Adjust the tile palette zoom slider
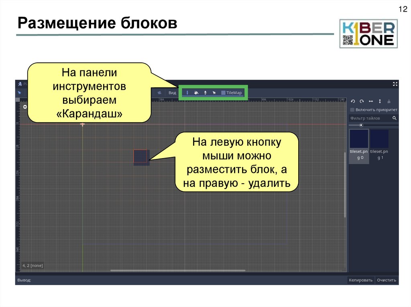The image size is (411, 307). coord(361,125)
